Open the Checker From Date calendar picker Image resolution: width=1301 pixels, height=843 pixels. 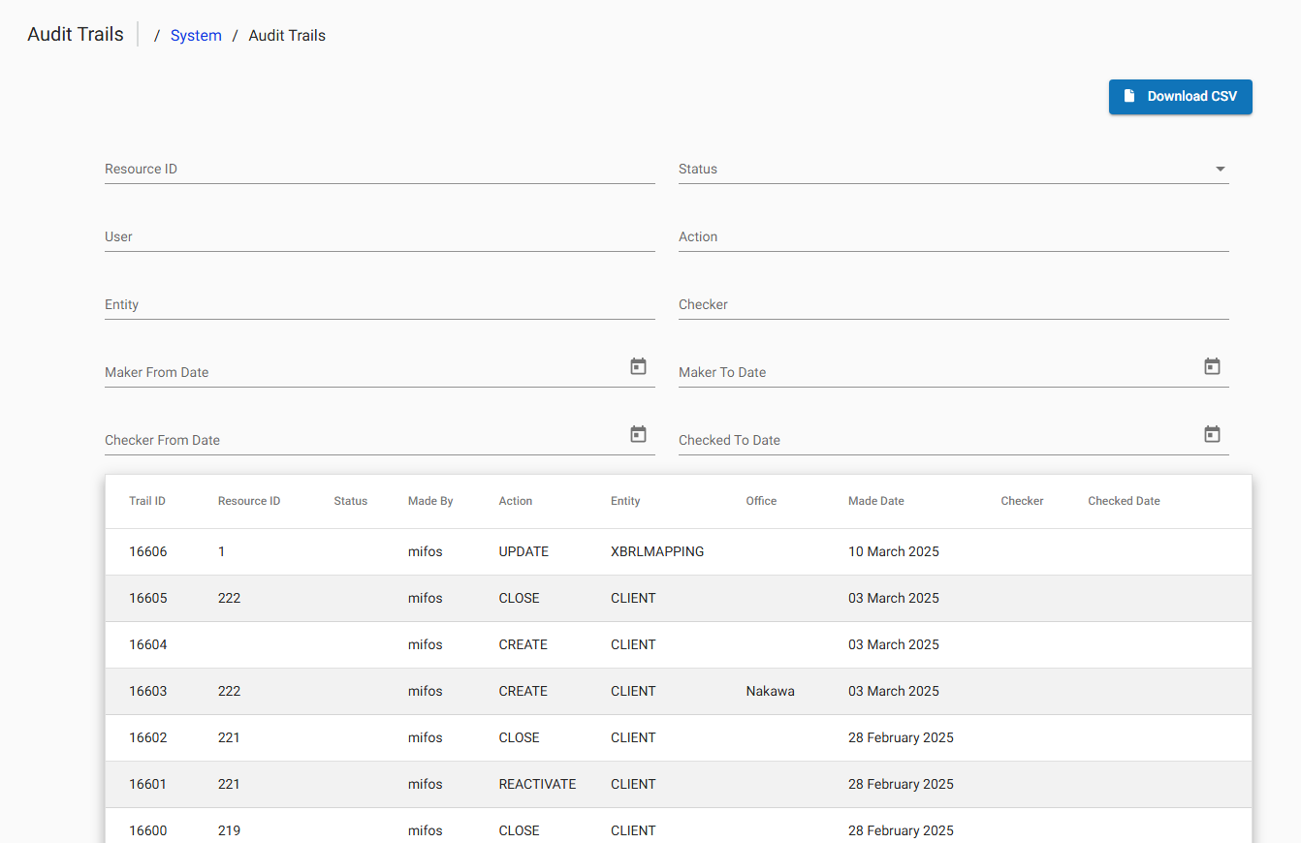point(638,435)
